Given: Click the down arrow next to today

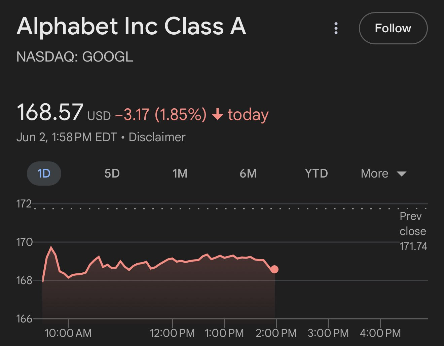Looking at the screenshot, I should tap(218, 114).
